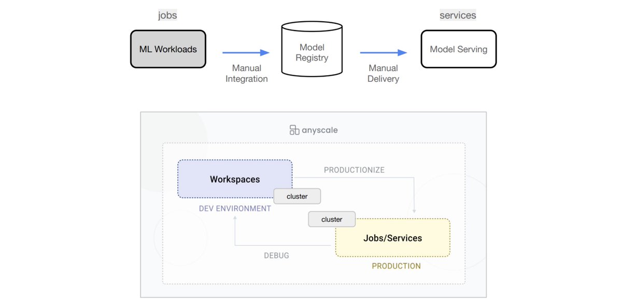The width and height of the screenshot is (622, 308).
Task: Select the Model Registry database icon
Action: (312, 49)
